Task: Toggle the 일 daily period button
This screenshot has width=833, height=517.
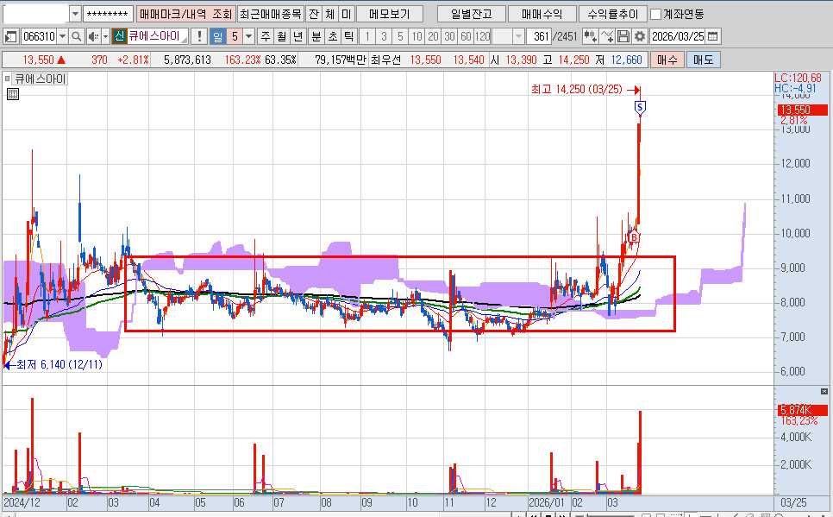Action: (217, 36)
